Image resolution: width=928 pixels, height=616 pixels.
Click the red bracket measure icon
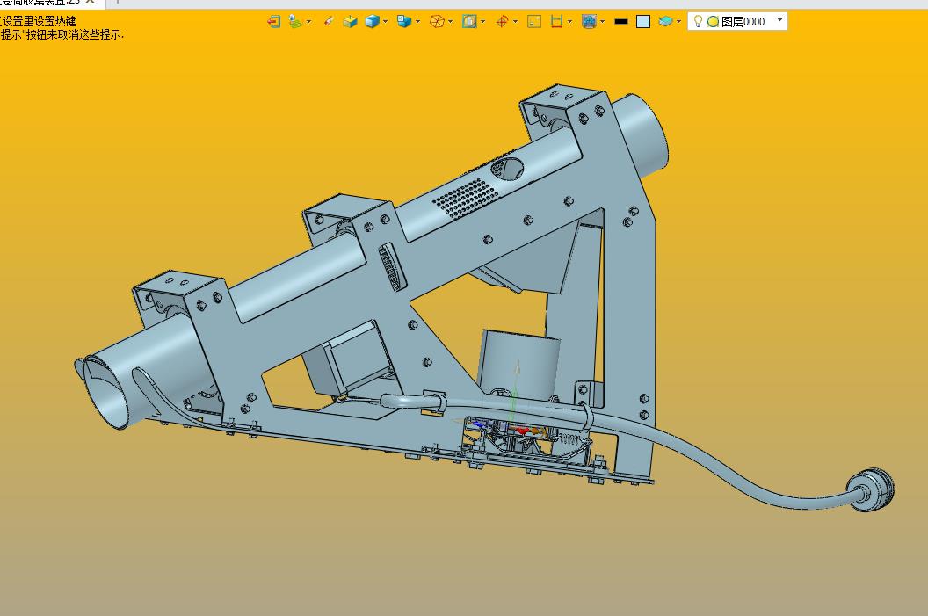click(556, 22)
